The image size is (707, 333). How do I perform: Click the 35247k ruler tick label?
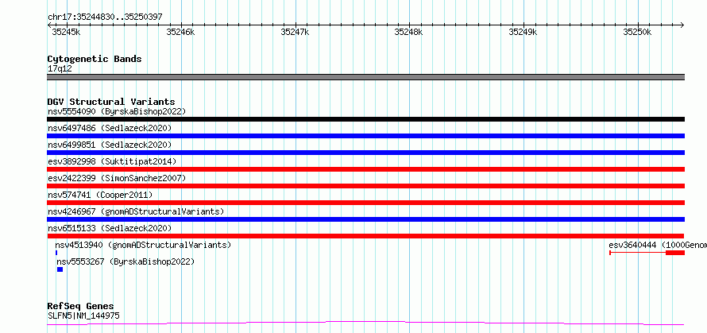tap(295, 32)
